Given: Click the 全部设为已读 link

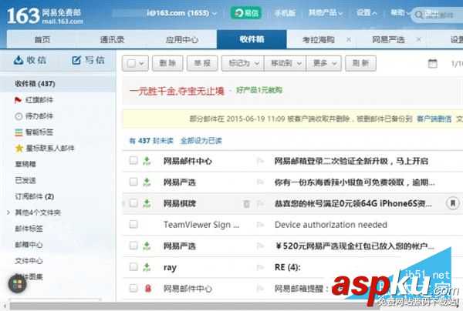Looking at the screenshot, I should click(201, 141).
